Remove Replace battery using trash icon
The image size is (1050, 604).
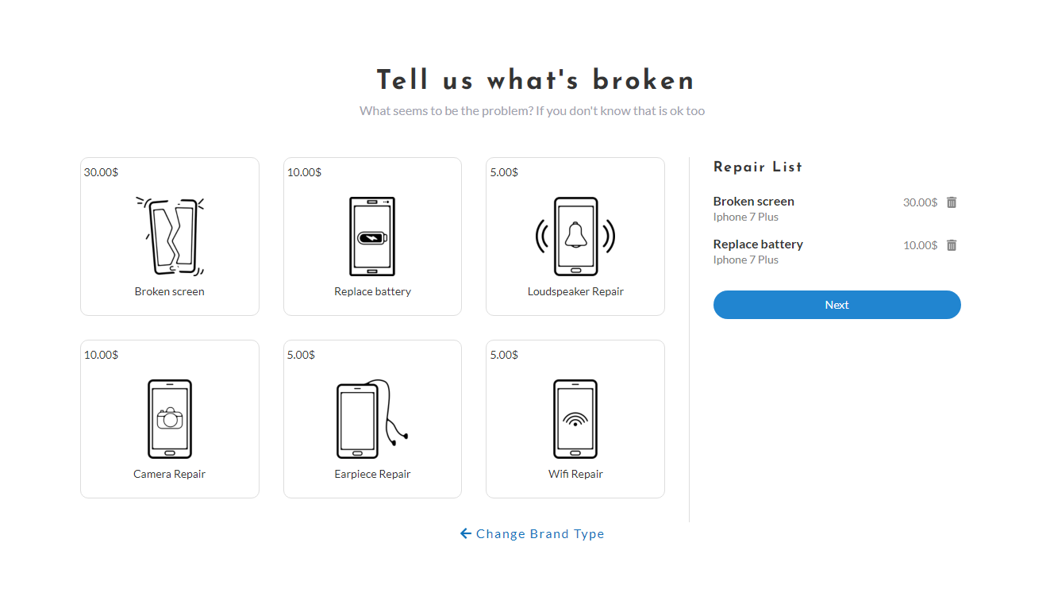point(952,245)
